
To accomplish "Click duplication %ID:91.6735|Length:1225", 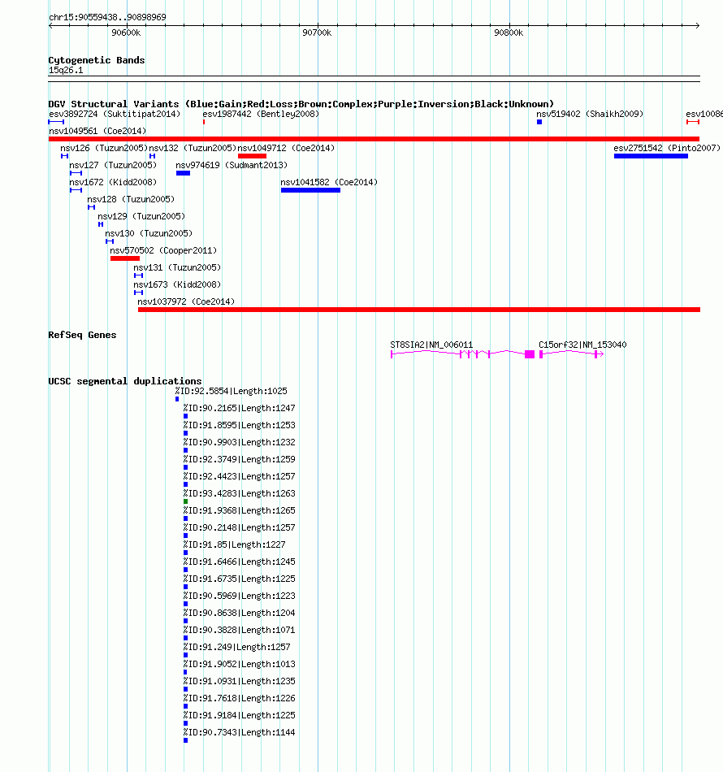I will [x=239, y=579].
